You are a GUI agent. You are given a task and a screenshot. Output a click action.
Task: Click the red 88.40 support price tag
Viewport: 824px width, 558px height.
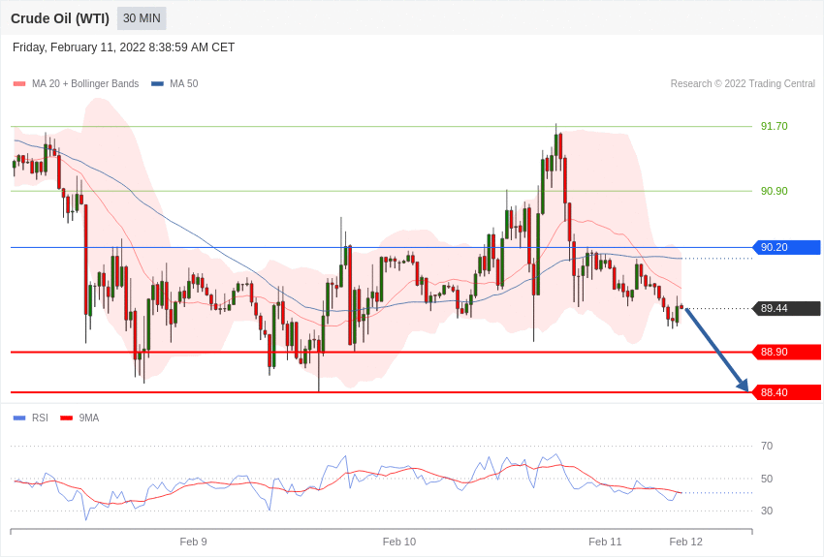787,392
